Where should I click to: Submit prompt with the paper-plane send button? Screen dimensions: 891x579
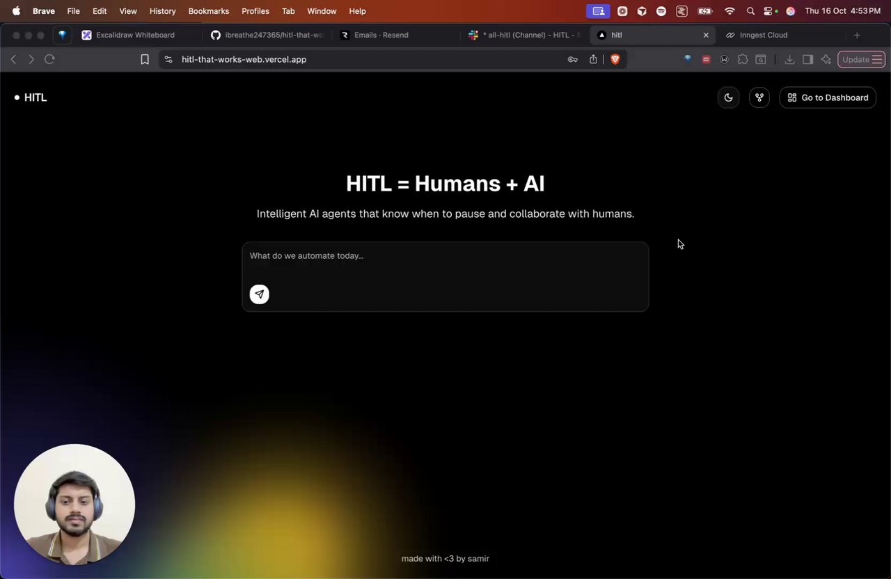pyautogui.click(x=259, y=294)
